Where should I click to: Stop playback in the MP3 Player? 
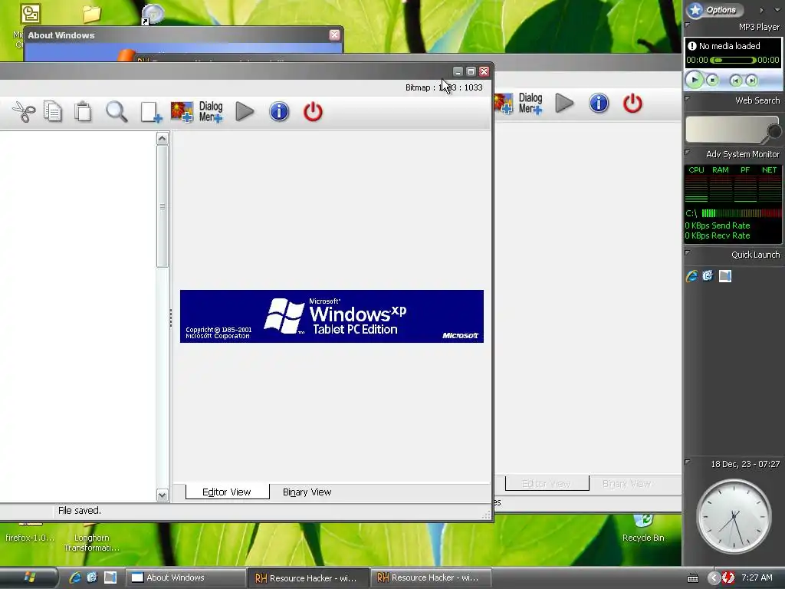[x=712, y=80]
